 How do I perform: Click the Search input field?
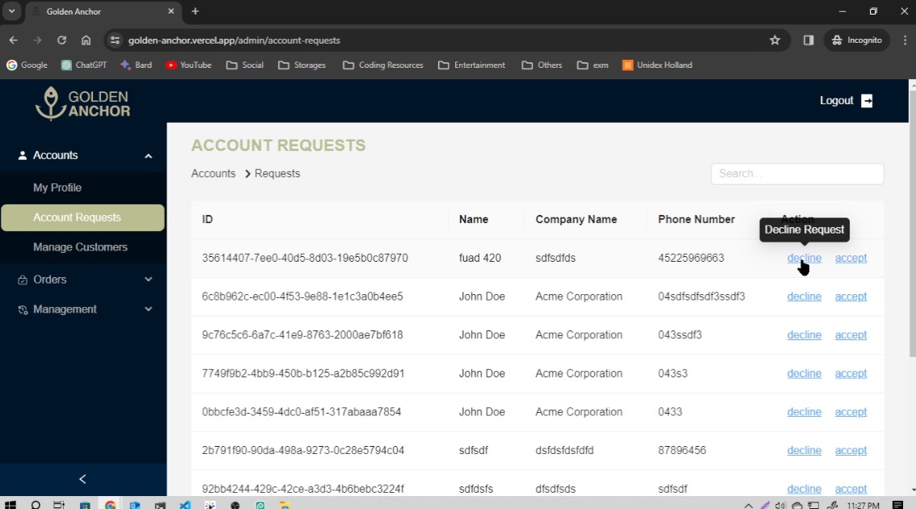797,174
